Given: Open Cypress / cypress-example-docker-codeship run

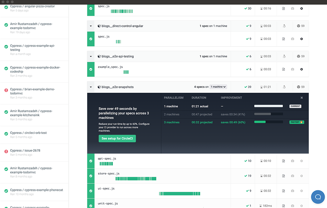Looking at the screenshot, I should tap(35, 72).
